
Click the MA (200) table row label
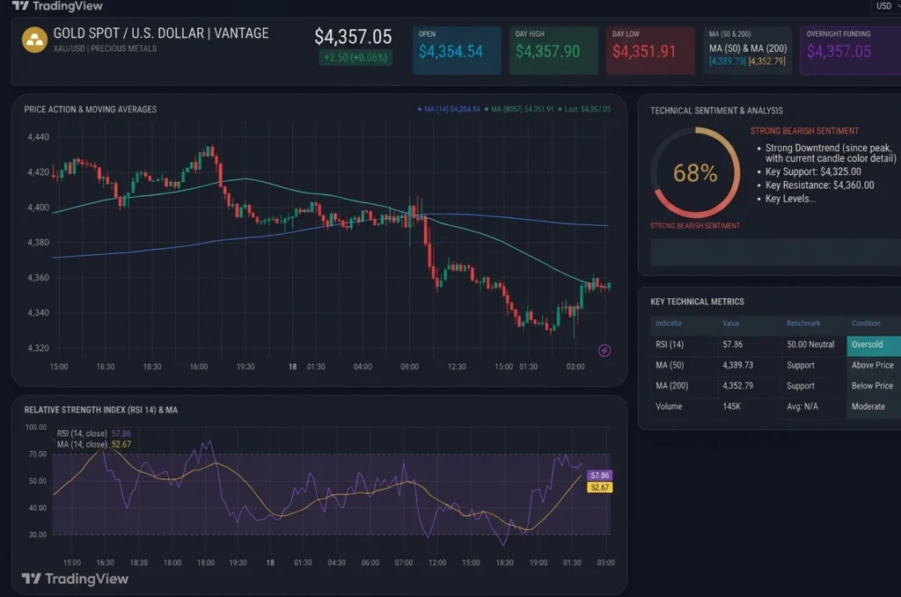pyautogui.click(x=671, y=386)
